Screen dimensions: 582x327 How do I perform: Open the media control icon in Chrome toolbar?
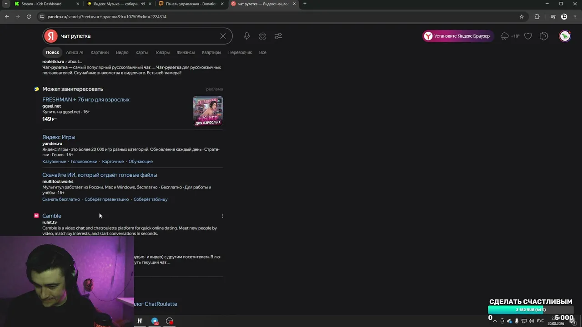click(x=553, y=16)
